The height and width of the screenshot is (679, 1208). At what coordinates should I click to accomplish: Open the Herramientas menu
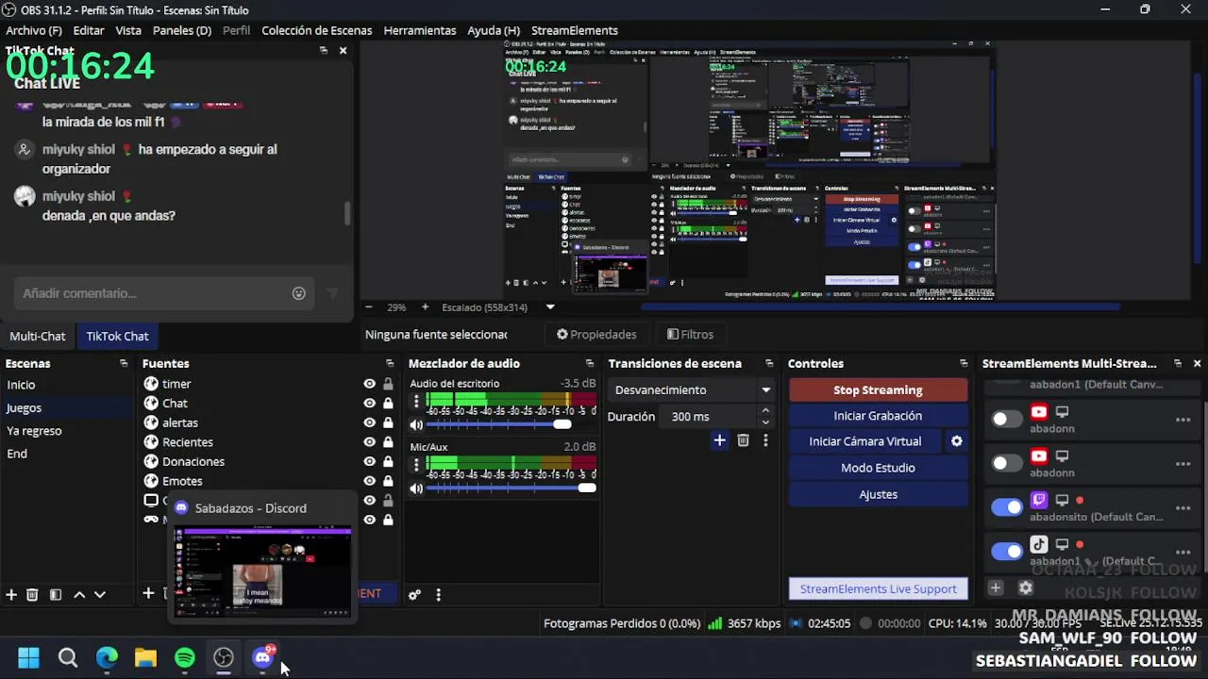click(420, 30)
